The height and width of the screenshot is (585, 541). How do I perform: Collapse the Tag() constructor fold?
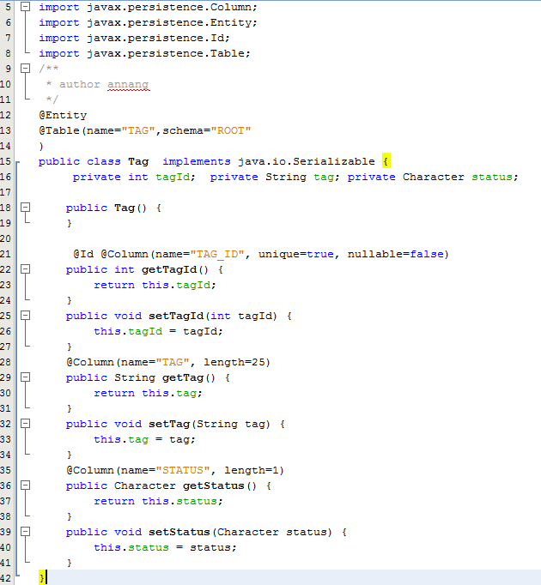25,208
